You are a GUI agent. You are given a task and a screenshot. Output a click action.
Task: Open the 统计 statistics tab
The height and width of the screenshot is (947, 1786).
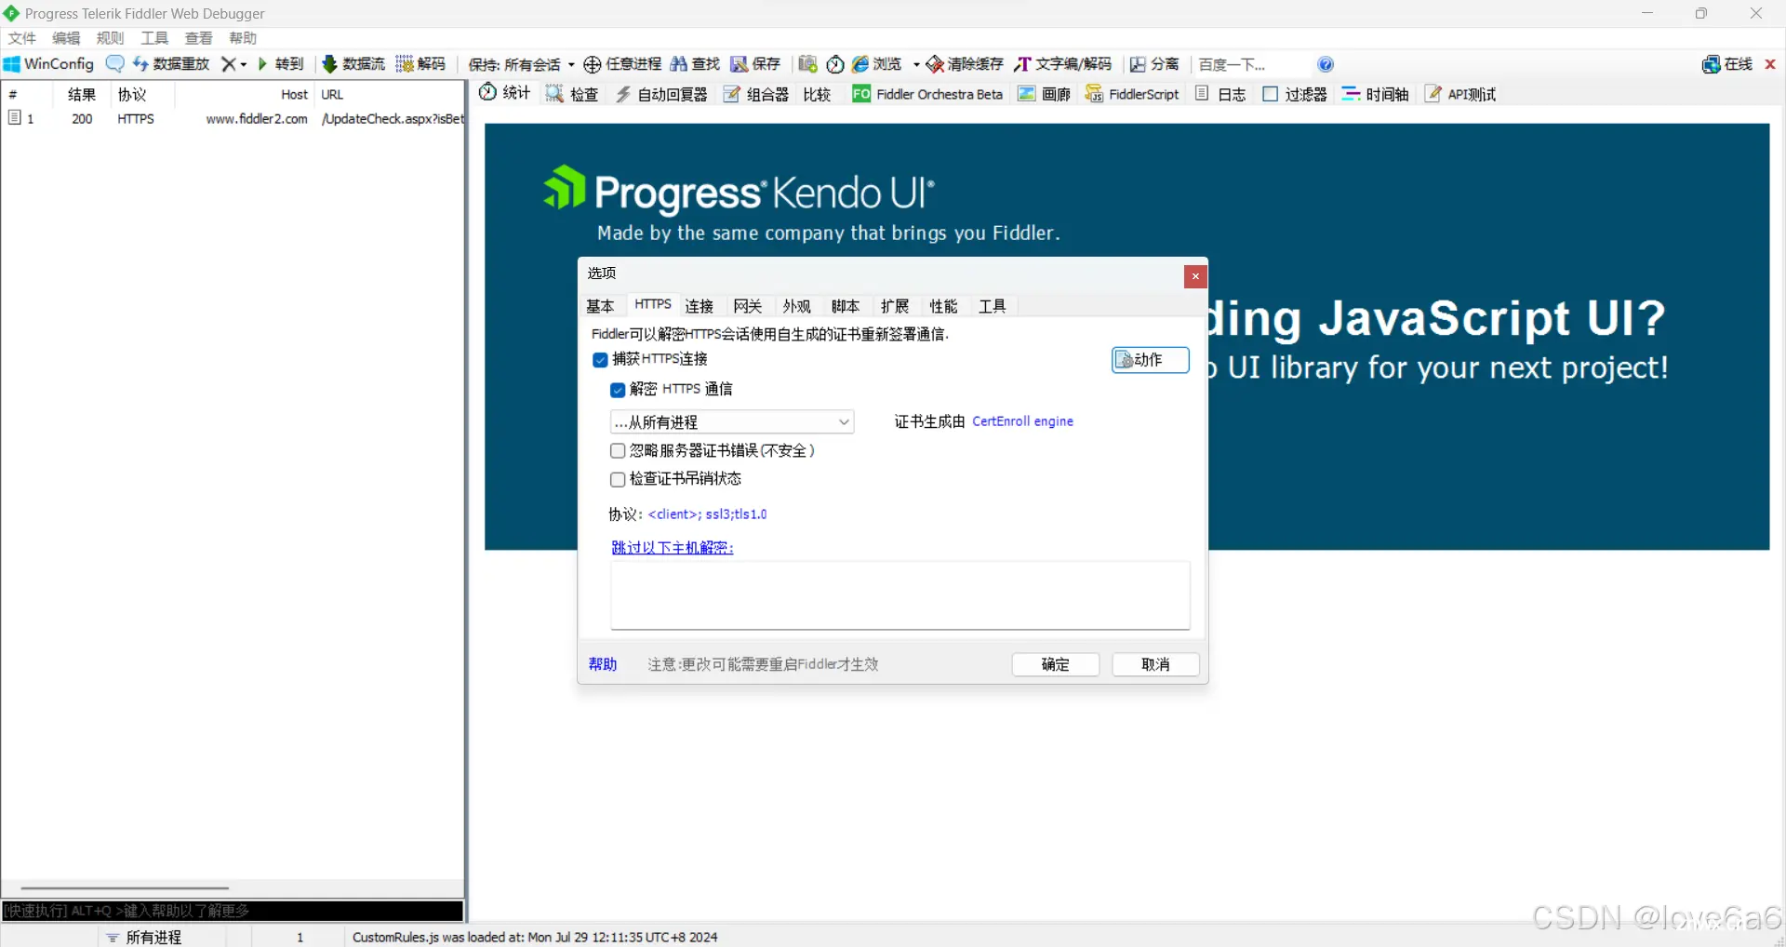(x=504, y=93)
